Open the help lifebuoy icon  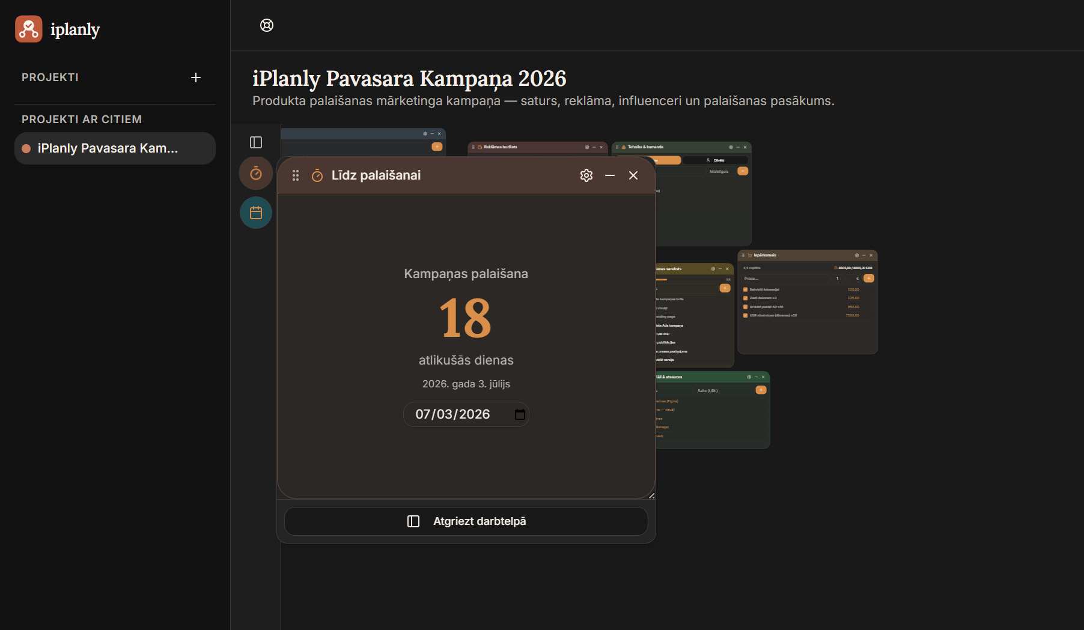pyautogui.click(x=267, y=25)
